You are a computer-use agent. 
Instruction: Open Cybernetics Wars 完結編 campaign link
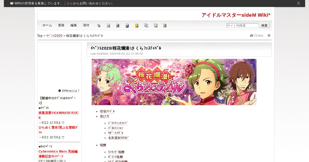(58, 151)
